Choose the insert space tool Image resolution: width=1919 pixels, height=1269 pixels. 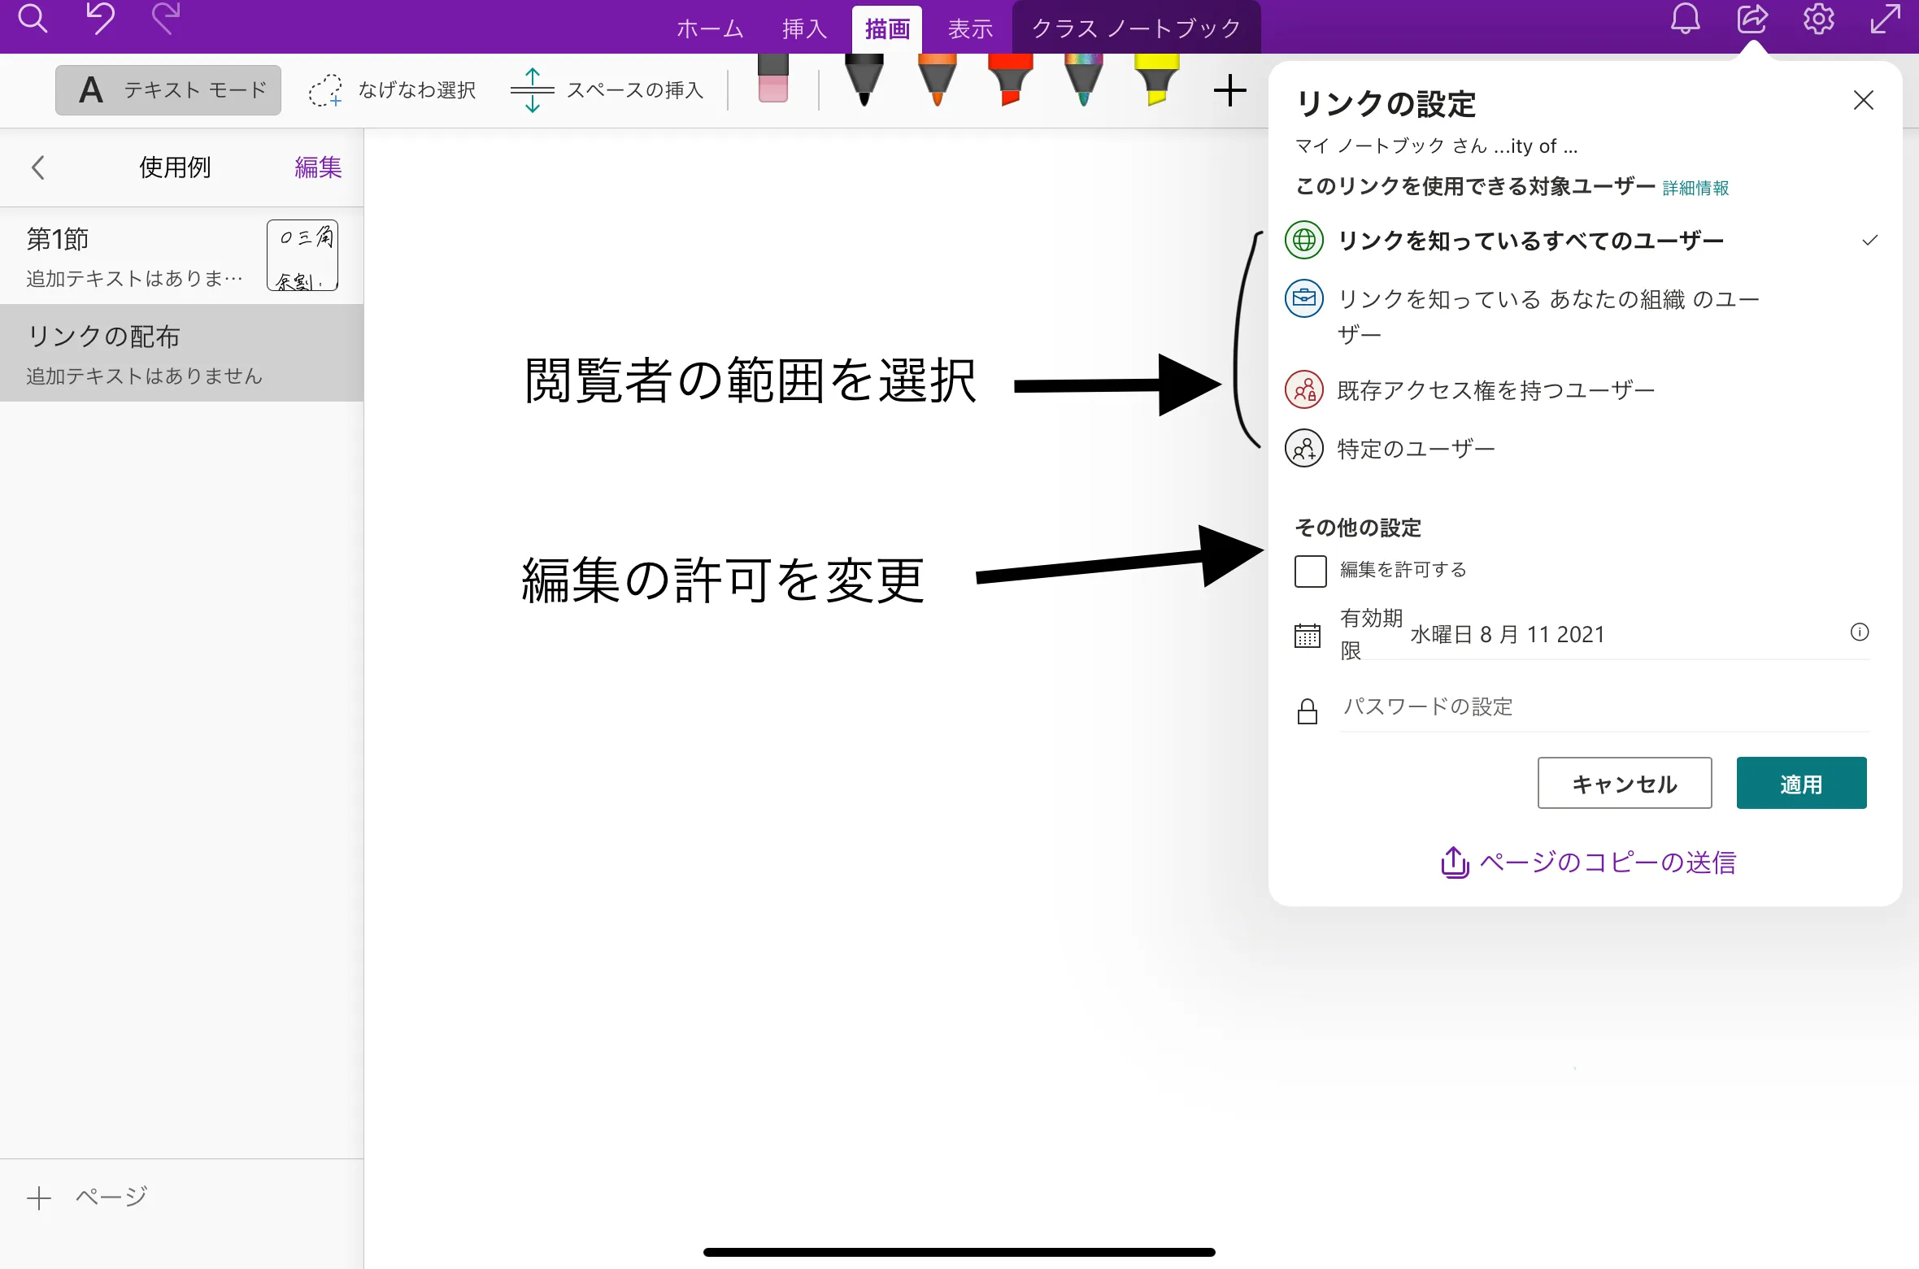click(607, 90)
